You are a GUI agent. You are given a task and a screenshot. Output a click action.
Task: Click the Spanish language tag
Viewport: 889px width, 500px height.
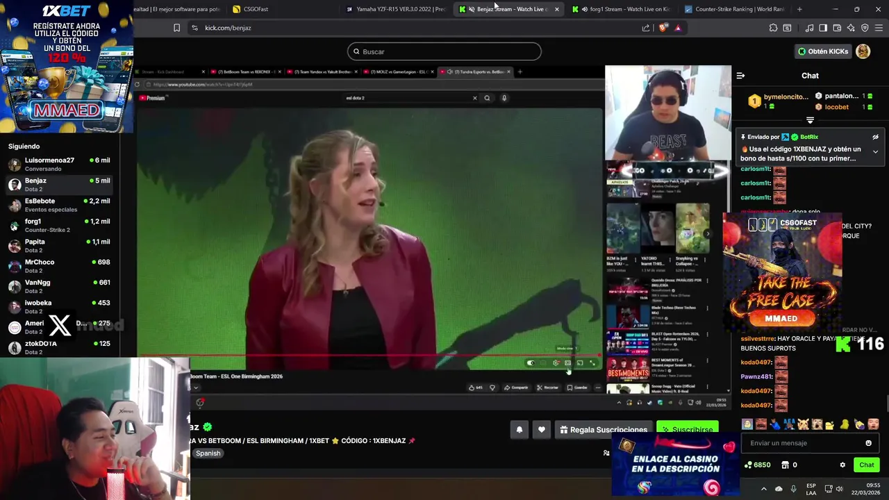pyautogui.click(x=208, y=453)
